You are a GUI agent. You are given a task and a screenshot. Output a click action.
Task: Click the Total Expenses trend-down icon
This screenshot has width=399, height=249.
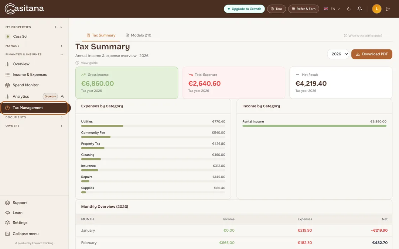[190, 75]
